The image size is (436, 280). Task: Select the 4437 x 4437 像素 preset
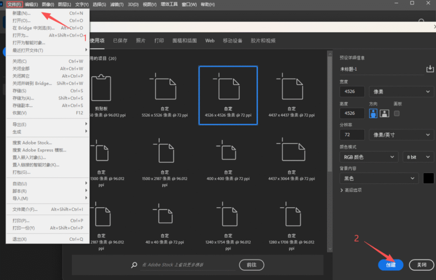point(291,95)
